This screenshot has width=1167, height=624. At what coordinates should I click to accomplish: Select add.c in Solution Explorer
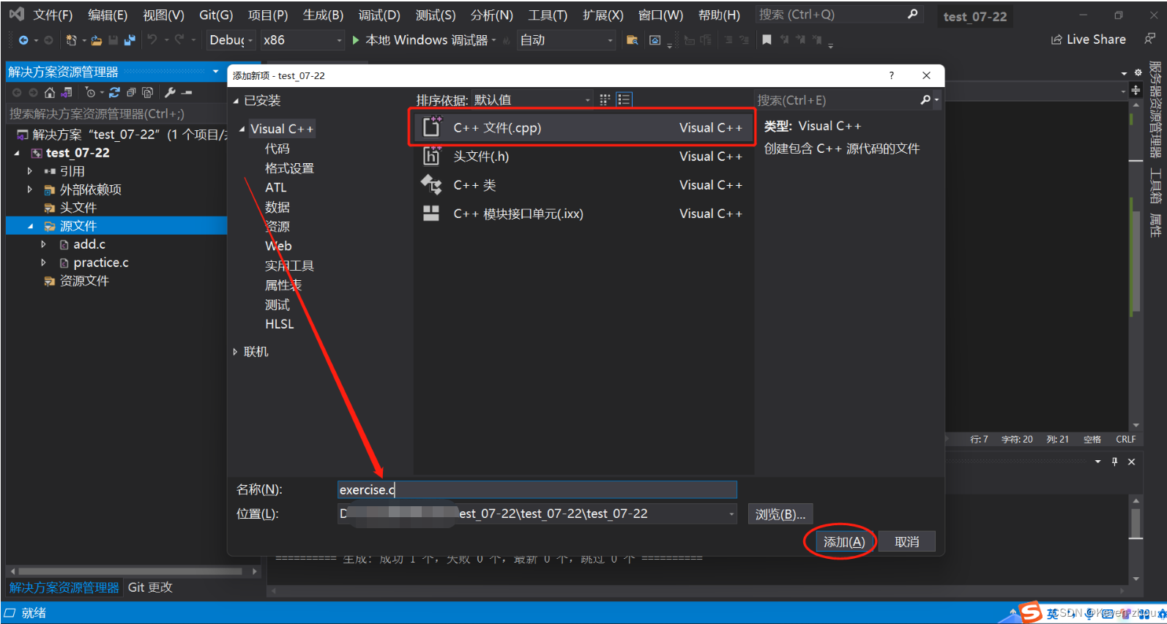click(89, 244)
